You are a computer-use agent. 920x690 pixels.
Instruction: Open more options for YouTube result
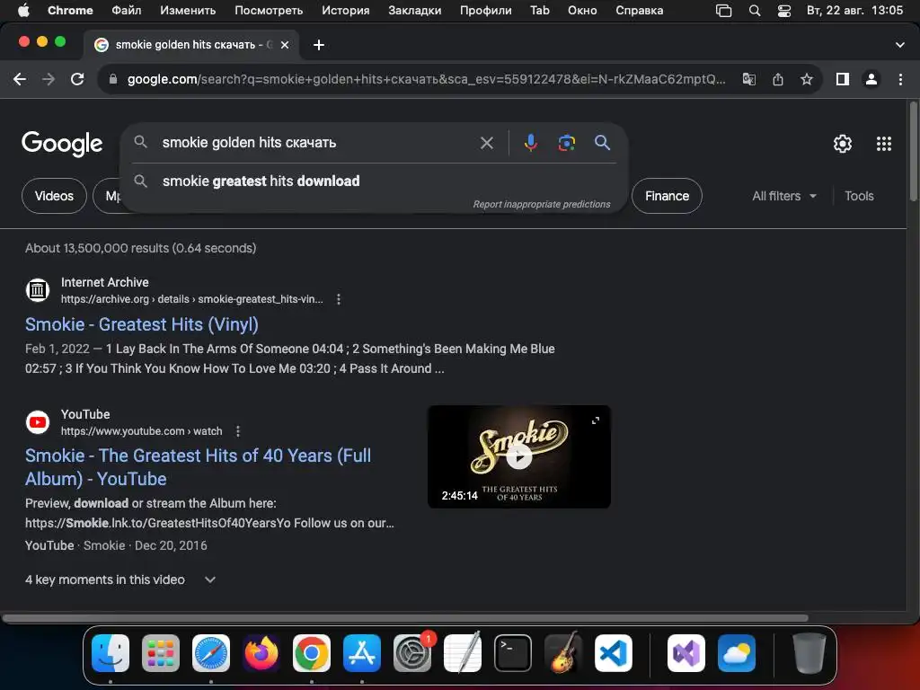pos(237,431)
